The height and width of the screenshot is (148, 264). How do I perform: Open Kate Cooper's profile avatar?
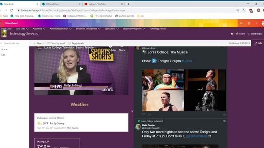coord(138,127)
